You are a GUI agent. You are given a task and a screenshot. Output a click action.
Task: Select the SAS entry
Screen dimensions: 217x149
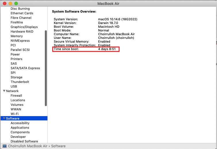(14, 63)
